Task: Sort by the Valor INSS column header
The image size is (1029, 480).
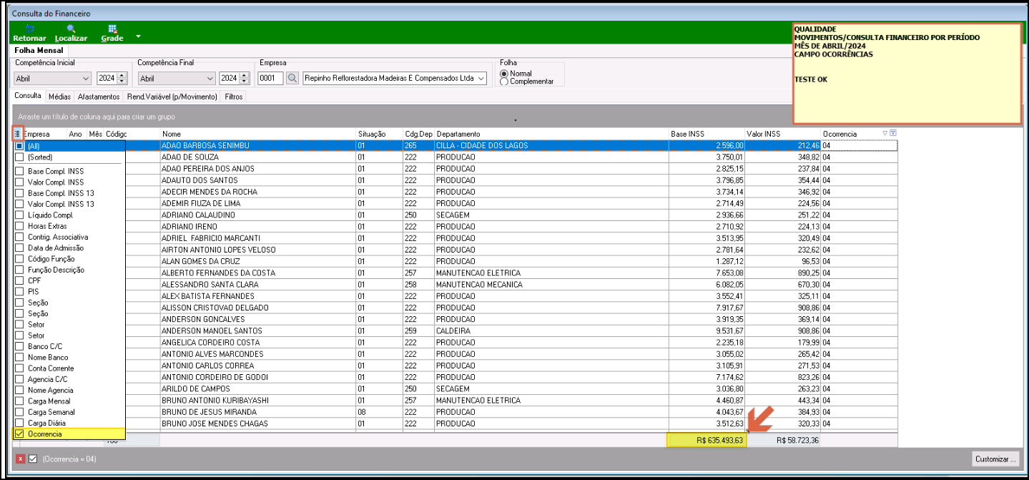Action: pos(783,134)
